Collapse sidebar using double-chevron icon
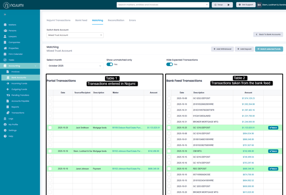Viewport: 286px width, 195px height. click(x=5, y=14)
